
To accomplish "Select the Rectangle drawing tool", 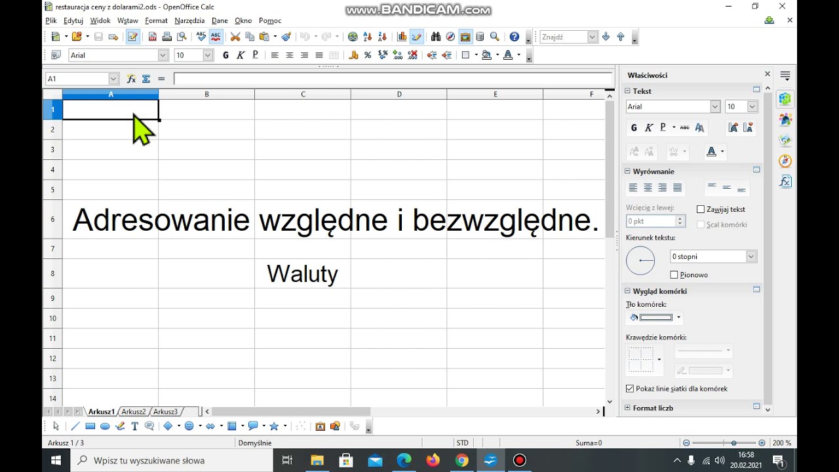I will pyautogui.click(x=90, y=426).
